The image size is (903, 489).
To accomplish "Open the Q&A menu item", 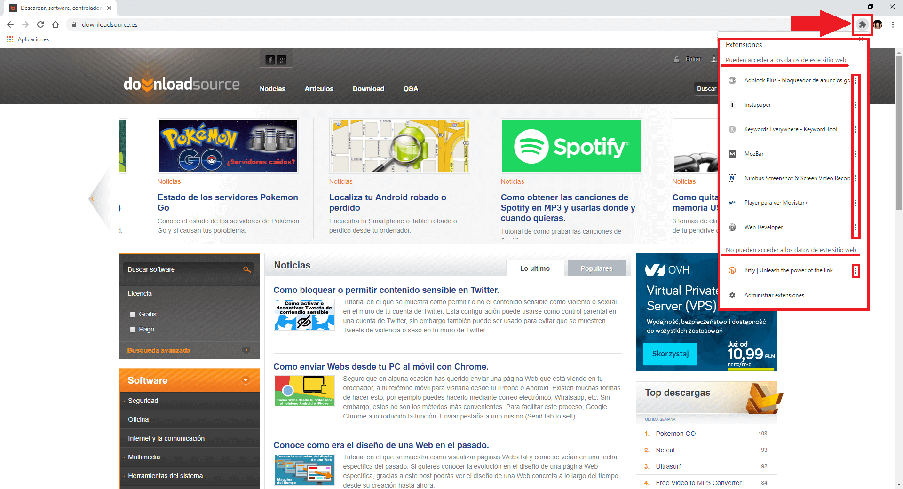I will click(411, 89).
